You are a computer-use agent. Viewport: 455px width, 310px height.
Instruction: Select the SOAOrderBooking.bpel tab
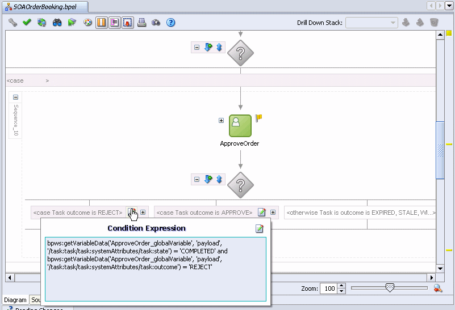click(45, 7)
